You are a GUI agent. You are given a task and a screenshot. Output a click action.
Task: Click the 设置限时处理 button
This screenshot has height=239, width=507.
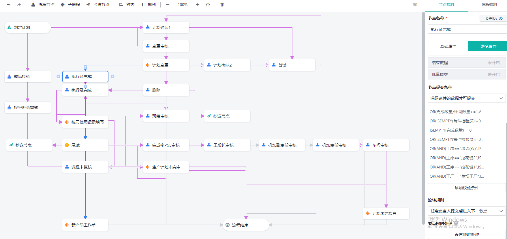(x=467, y=234)
